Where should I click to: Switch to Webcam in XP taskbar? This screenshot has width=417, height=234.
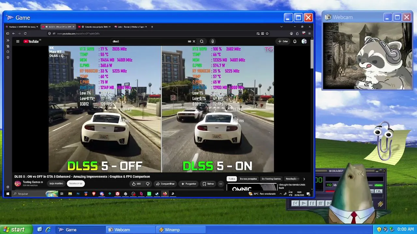[131, 230]
